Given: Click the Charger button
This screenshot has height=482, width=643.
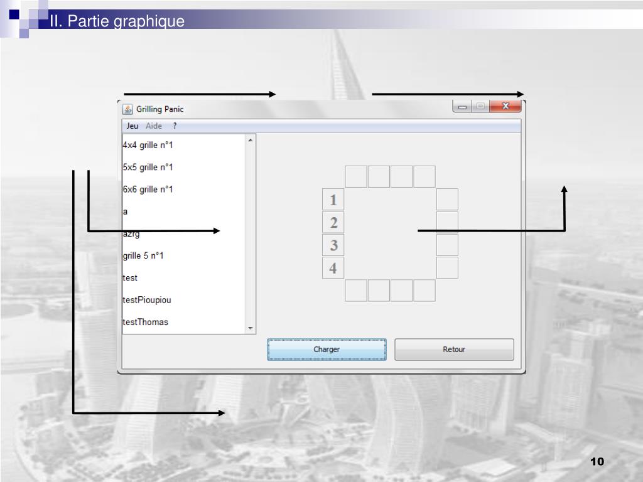Looking at the screenshot, I should coord(327,350).
